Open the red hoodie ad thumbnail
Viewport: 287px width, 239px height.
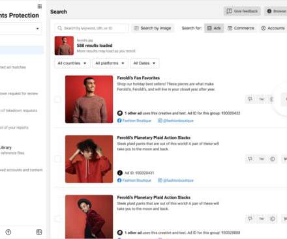click(89, 159)
